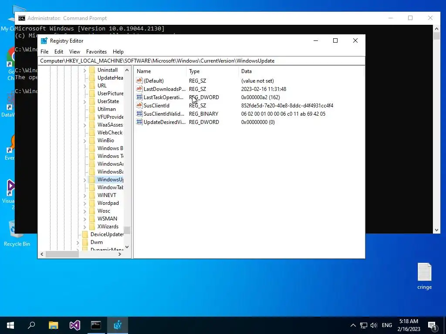446x334 pixels.
Task: Open the Help menu
Action: point(118,52)
